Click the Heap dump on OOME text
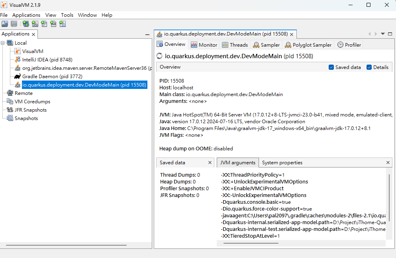The width and height of the screenshot is (396, 258). coord(196,149)
